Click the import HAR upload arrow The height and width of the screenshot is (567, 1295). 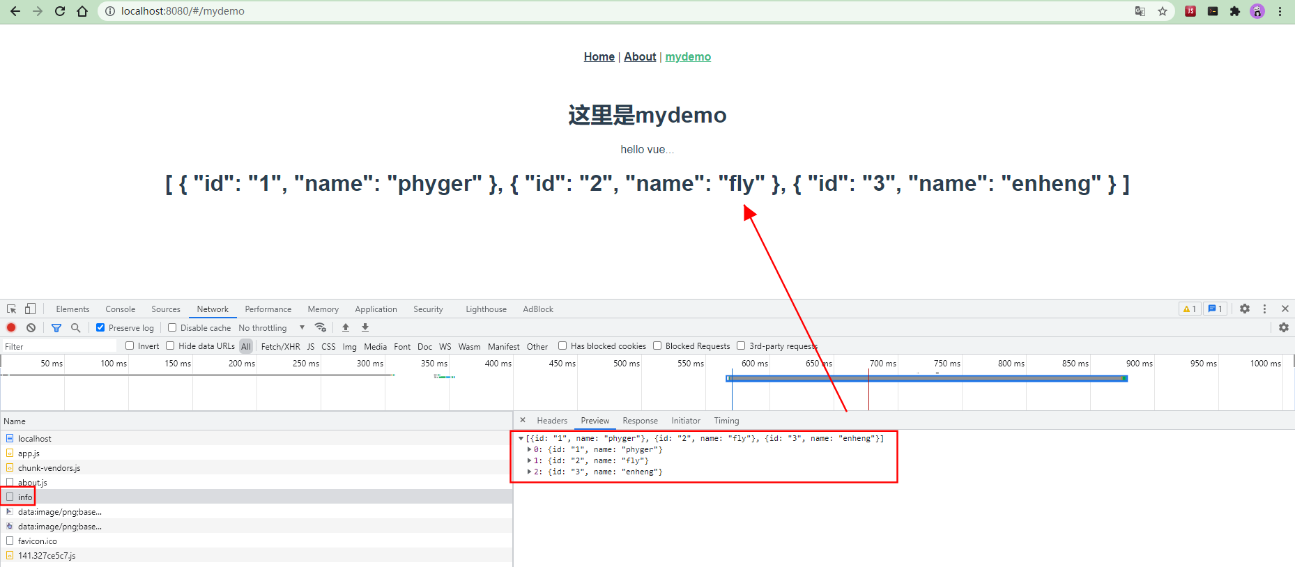point(346,327)
